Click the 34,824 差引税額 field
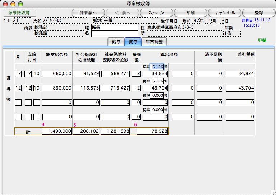The width and height of the screenshot is (276, 195). pyautogui.click(x=240, y=74)
